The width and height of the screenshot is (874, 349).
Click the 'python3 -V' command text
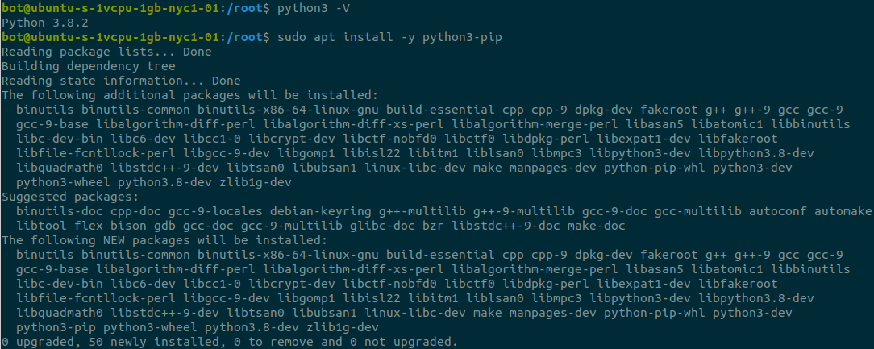(x=314, y=9)
